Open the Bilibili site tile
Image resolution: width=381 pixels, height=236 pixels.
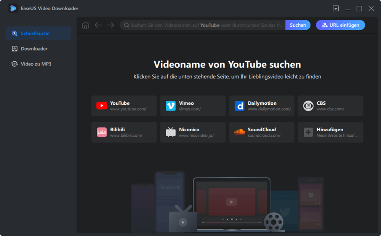click(124, 132)
